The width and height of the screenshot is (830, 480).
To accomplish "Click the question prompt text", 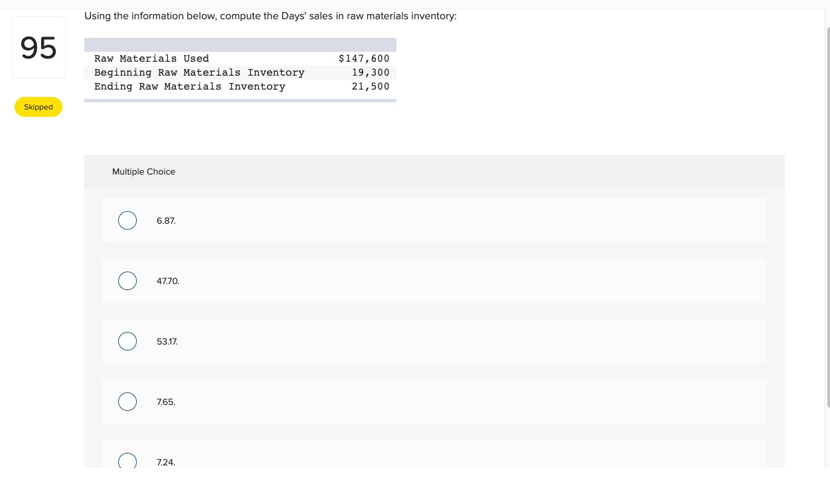I will (x=270, y=16).
